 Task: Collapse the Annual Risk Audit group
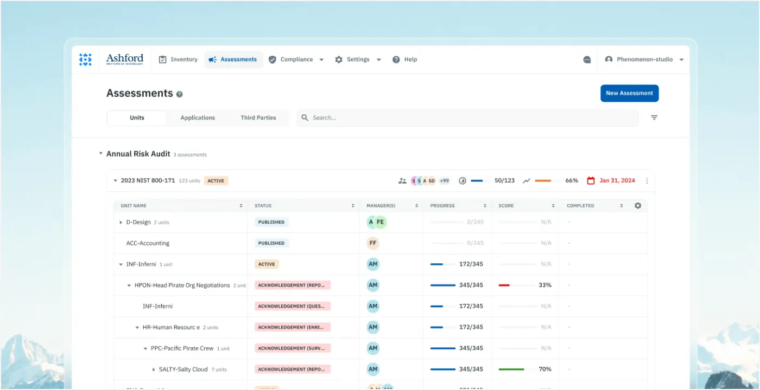(100, 154)
